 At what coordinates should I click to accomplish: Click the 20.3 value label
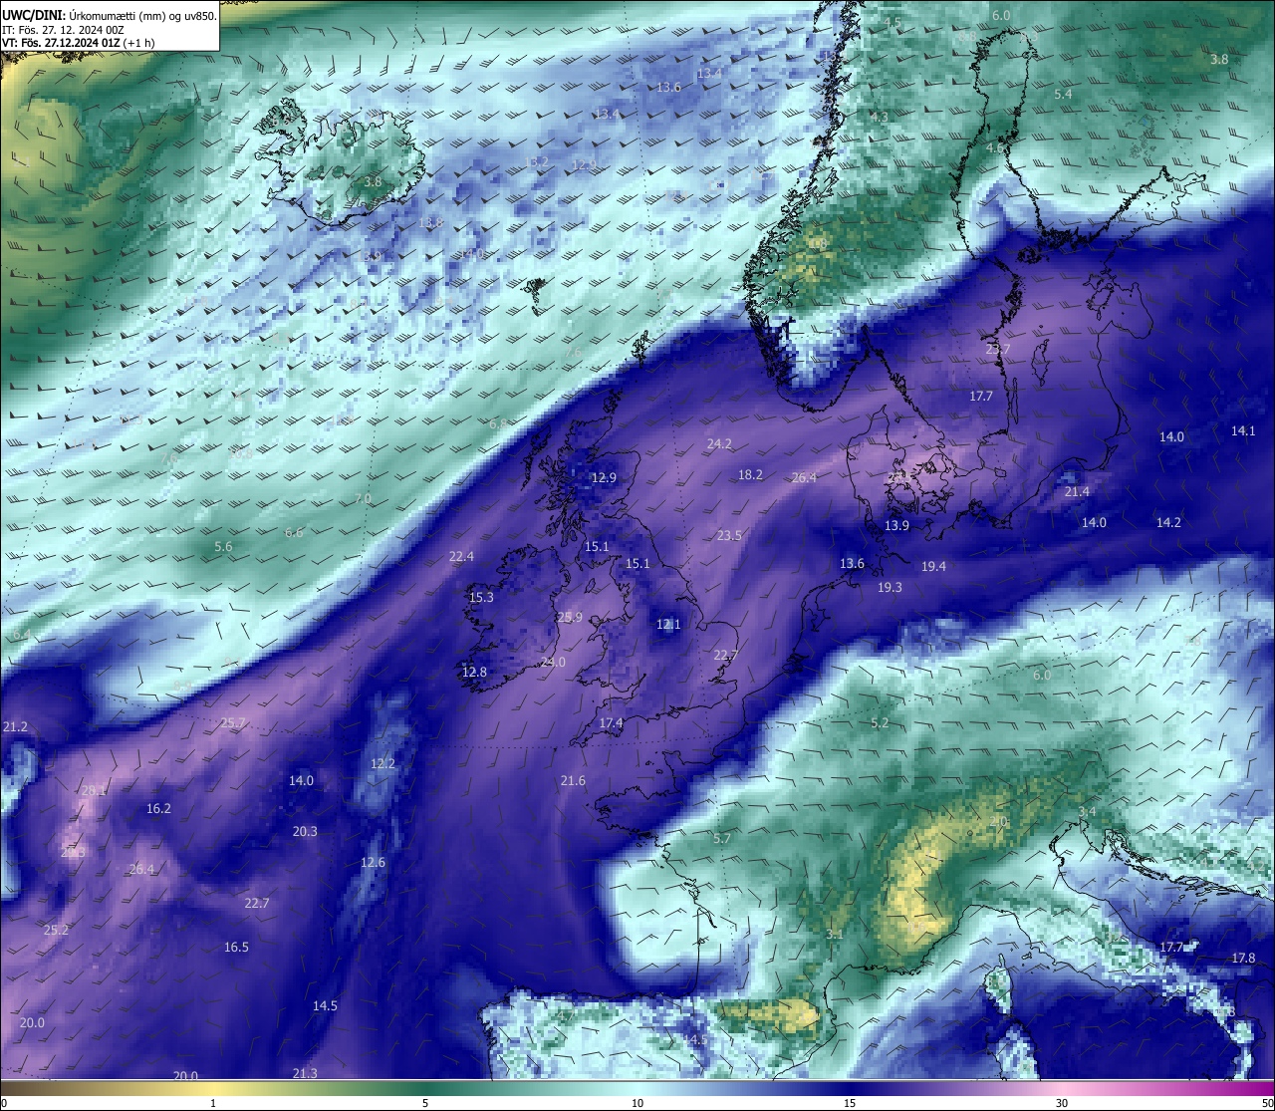[305, 831]
